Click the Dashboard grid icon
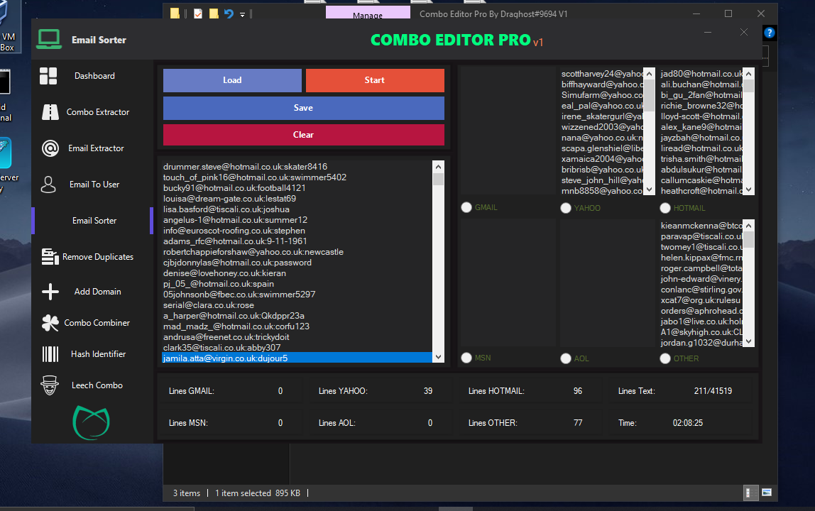The width and height of the screenshot is (815, 511). point(48,76)
